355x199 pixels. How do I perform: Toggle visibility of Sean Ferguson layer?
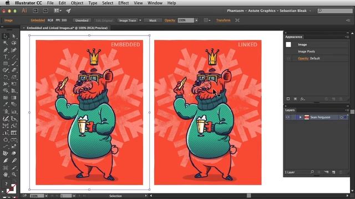(287, 117)
